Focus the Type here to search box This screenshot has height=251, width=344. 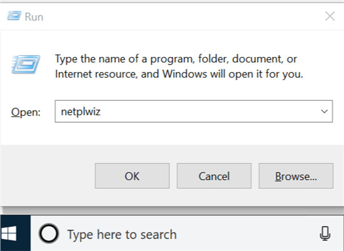[x=176, y=233]
